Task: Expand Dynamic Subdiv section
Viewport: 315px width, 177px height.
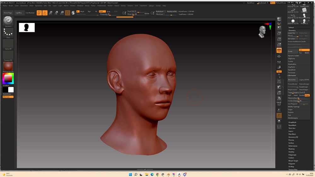Action: pyautogui.click(x=294, y=56)
